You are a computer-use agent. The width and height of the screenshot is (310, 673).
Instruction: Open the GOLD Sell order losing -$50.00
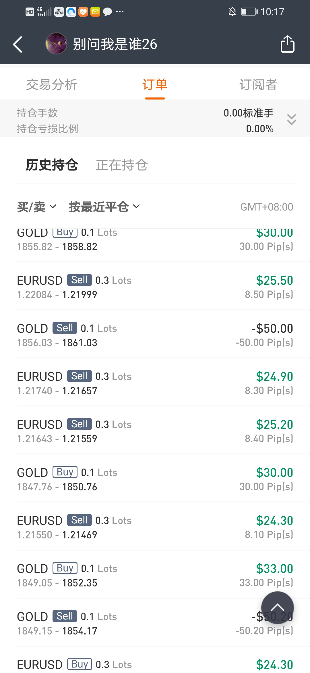[x=155, y=335]
